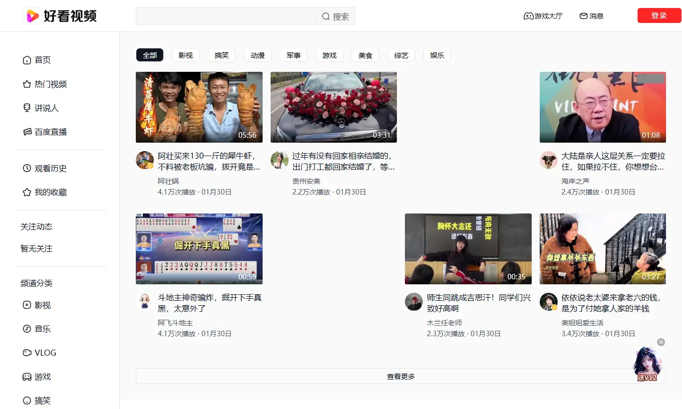The height and width of the screenshot is (409, 682).
Task: Select 音乐 channel in sidebar
Action: point(37,329)
